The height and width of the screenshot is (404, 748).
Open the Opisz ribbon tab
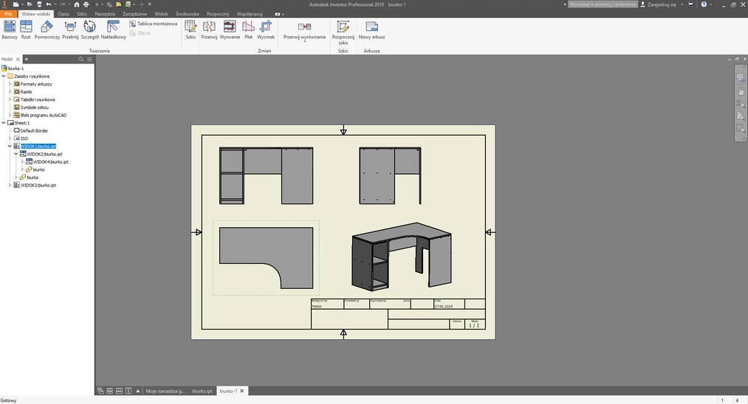click(x=64, y=14)
